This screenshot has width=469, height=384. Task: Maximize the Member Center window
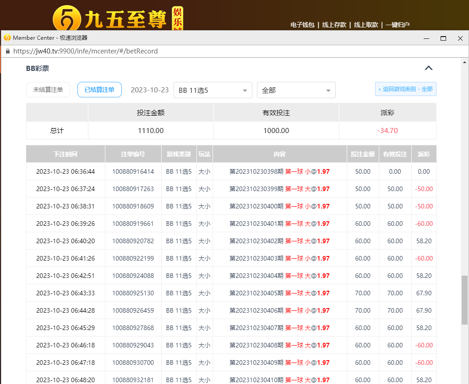tap(443, 38)
